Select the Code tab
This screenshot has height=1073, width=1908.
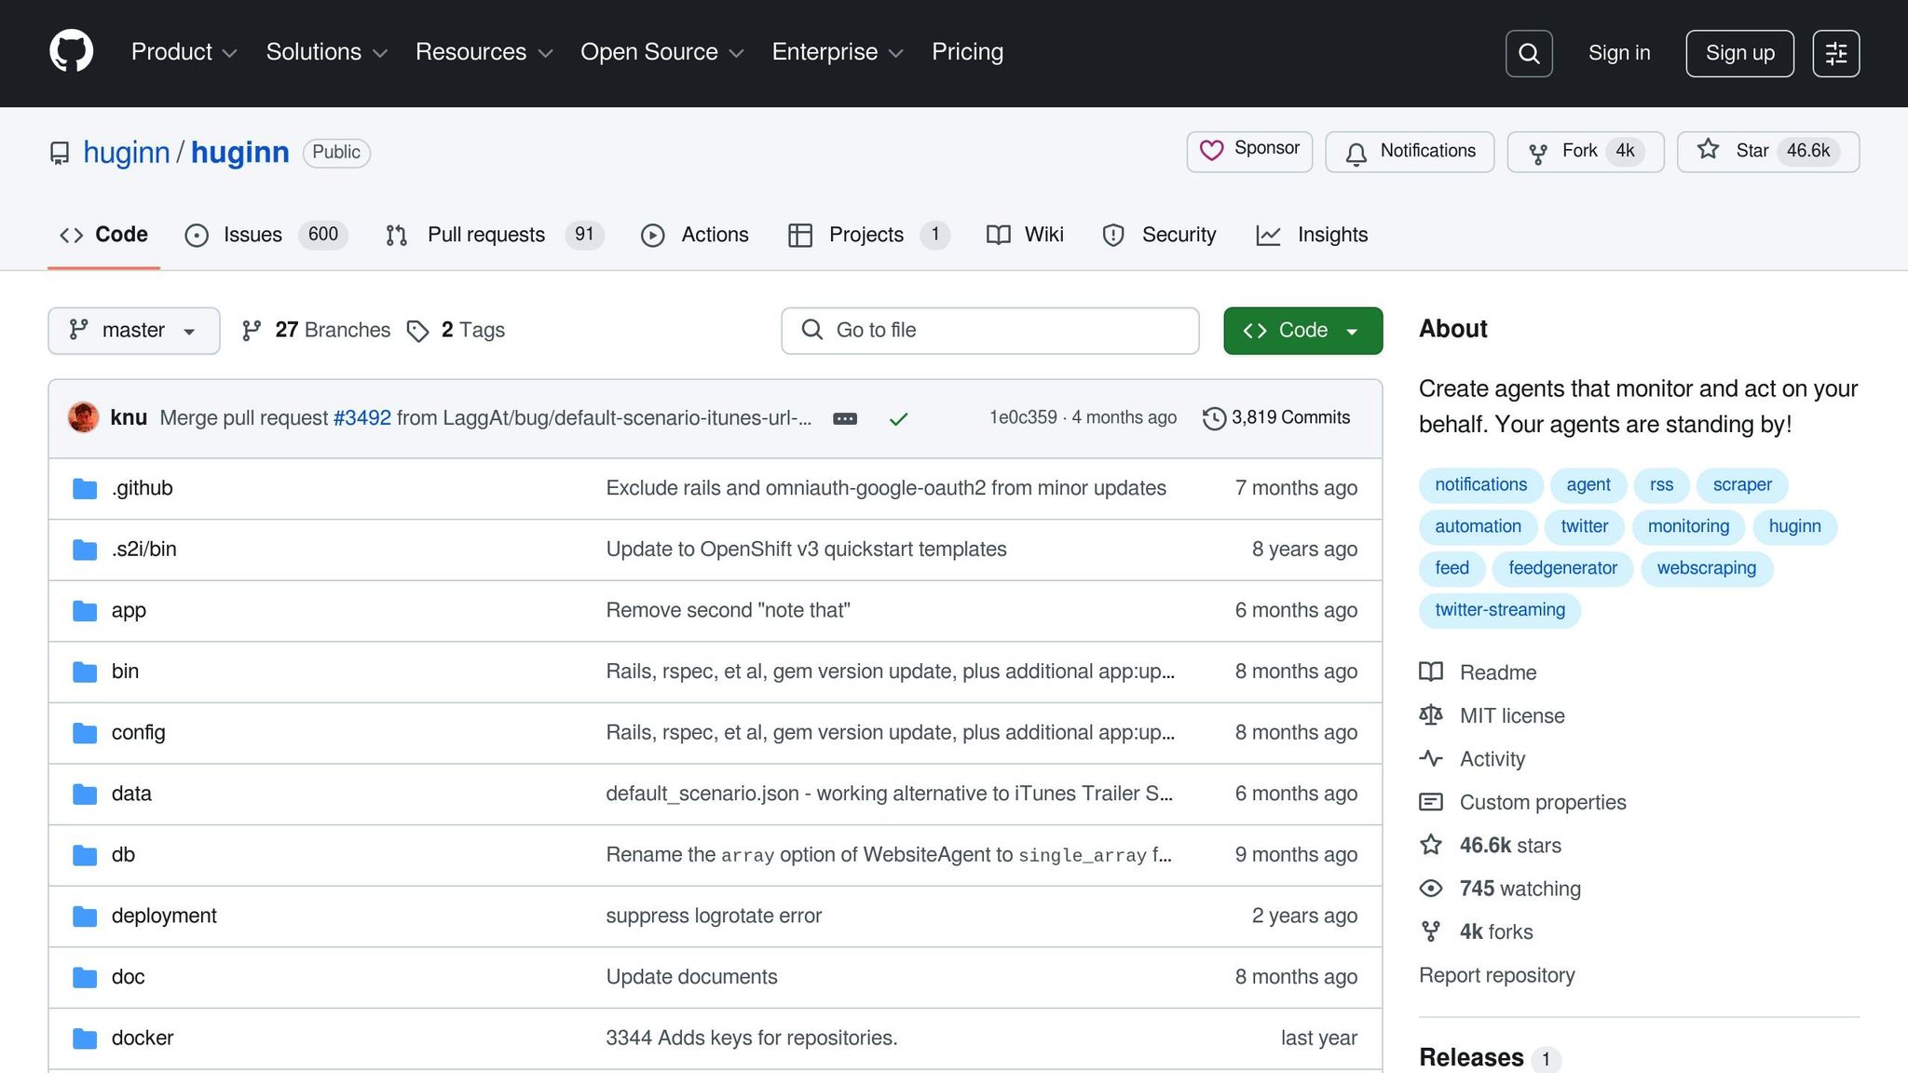[x=103, y=235]
